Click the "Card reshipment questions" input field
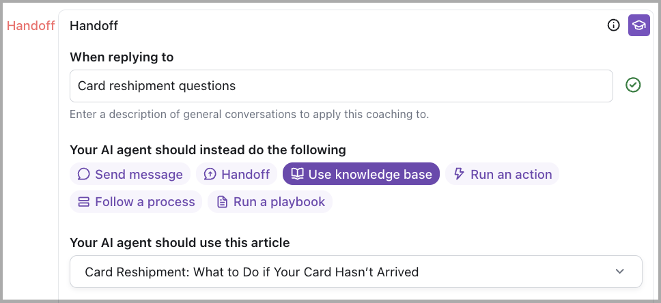 click(x=341, y=86)
